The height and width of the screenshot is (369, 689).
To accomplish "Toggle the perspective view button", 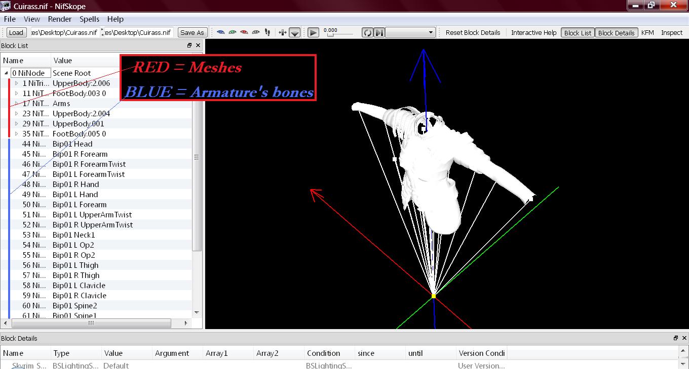I will click(295, 33).
